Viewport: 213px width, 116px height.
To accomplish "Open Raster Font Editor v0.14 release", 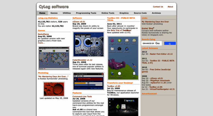I will coord(161,54).
